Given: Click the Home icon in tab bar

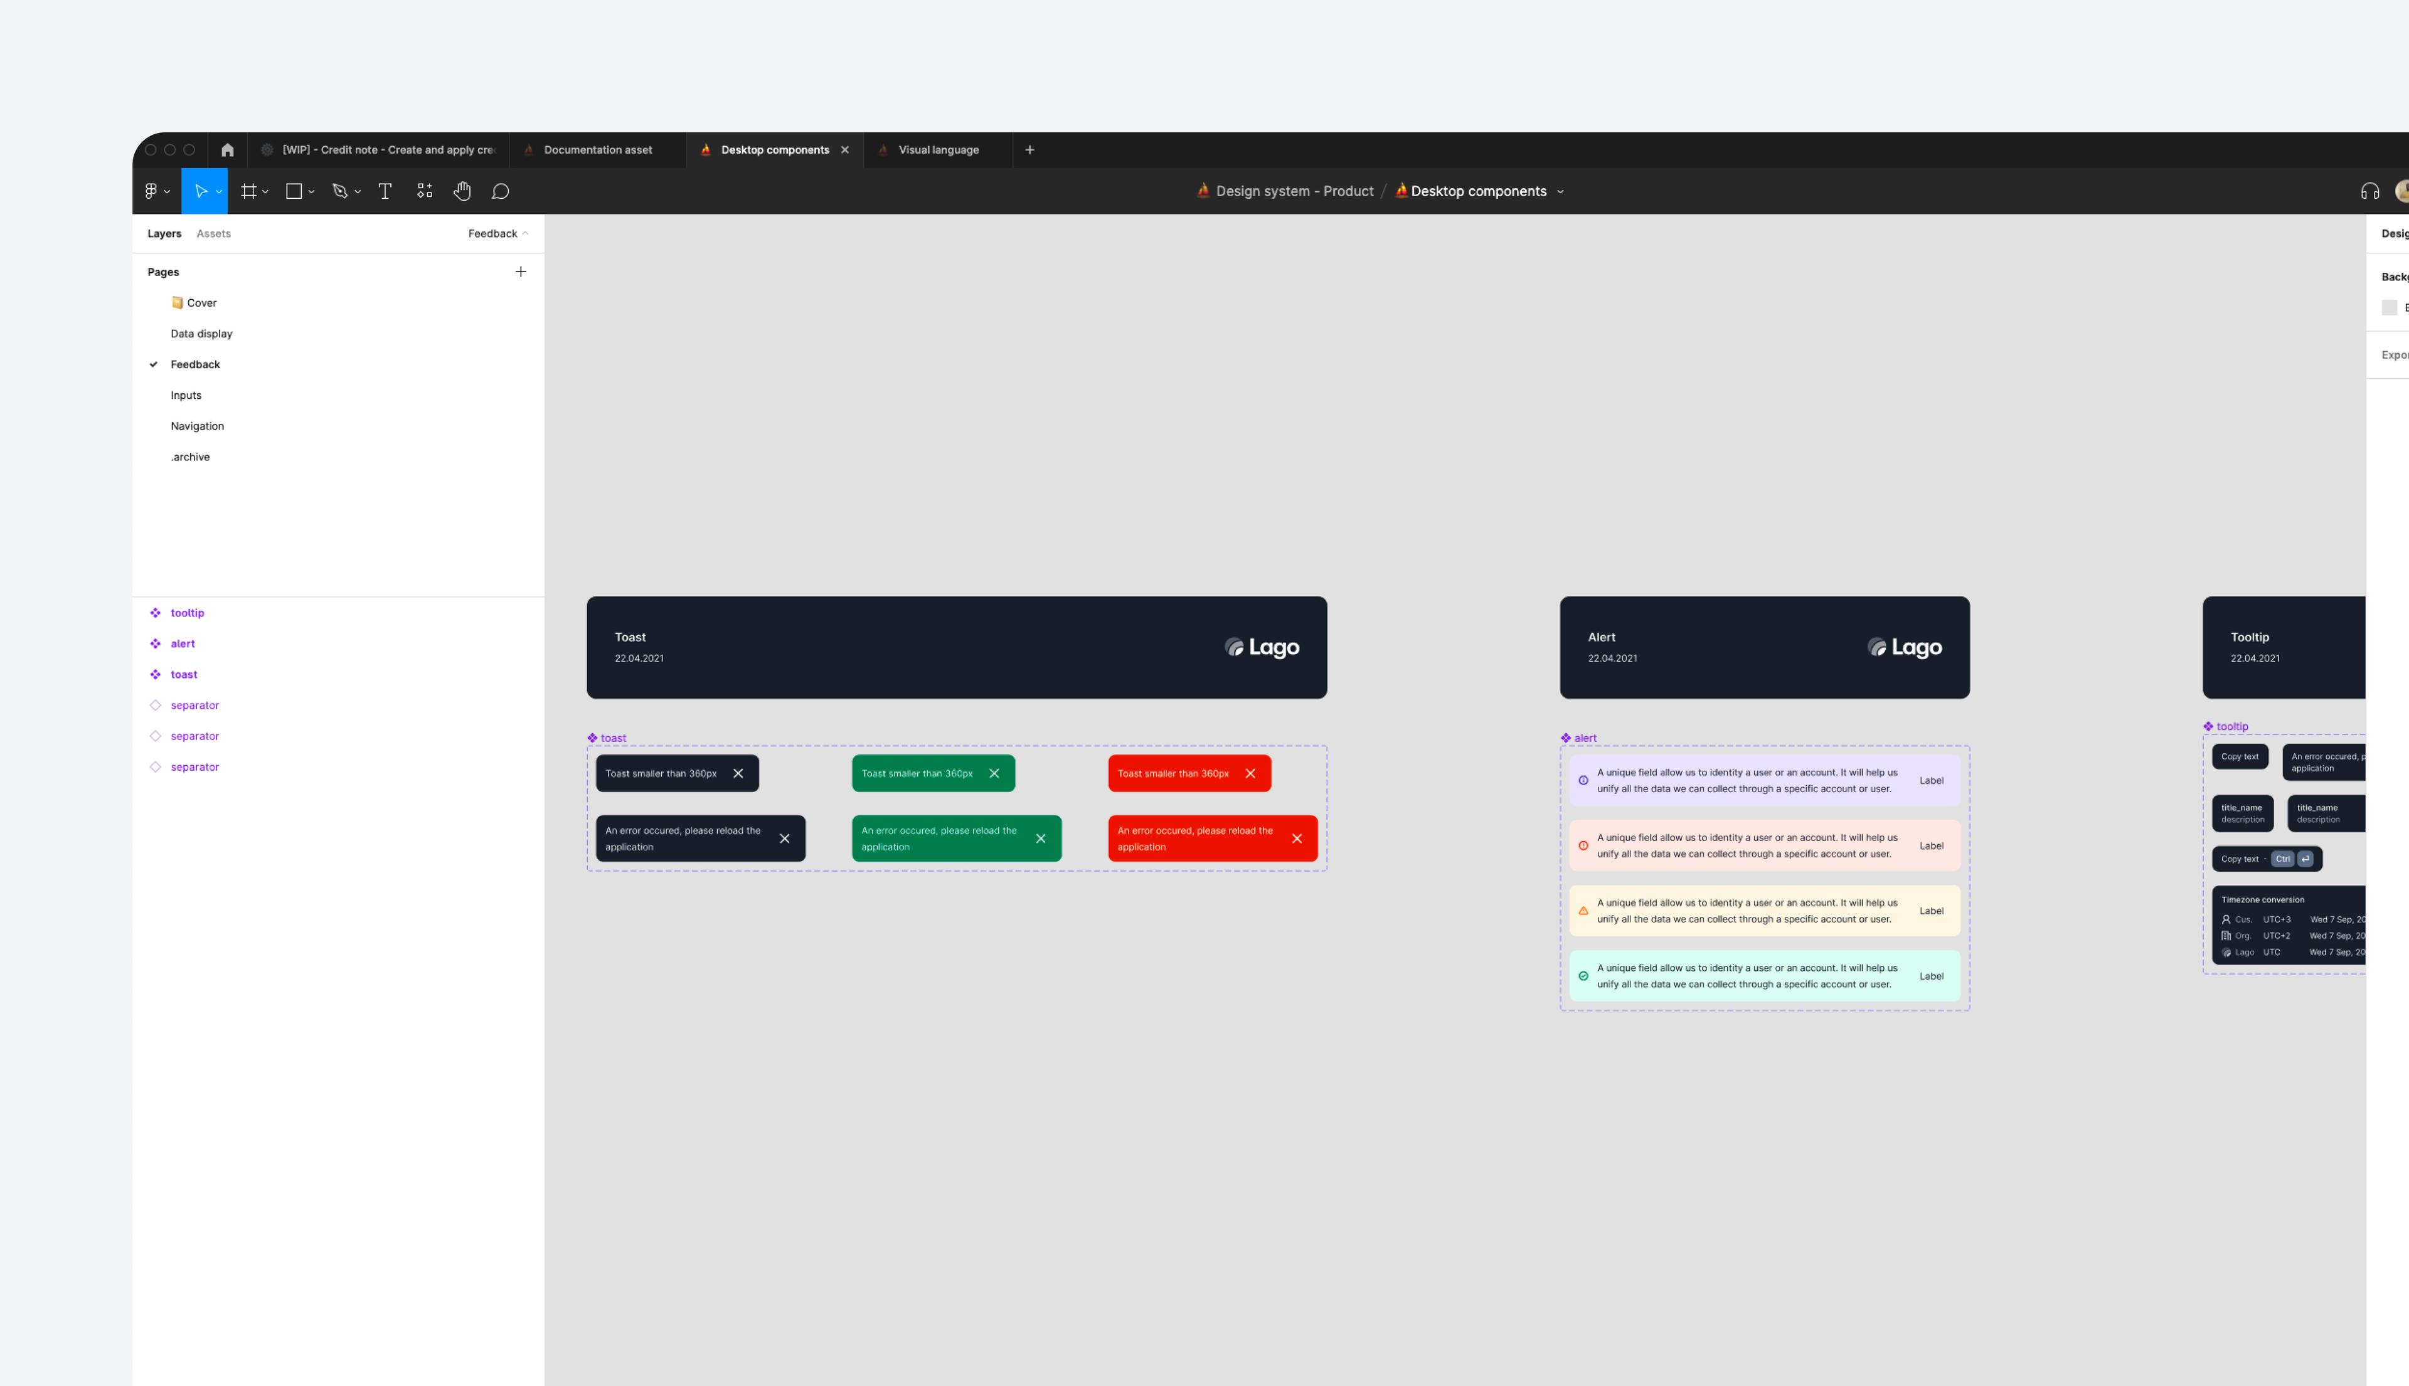Looking at the screenshot, I should [228, 149].
